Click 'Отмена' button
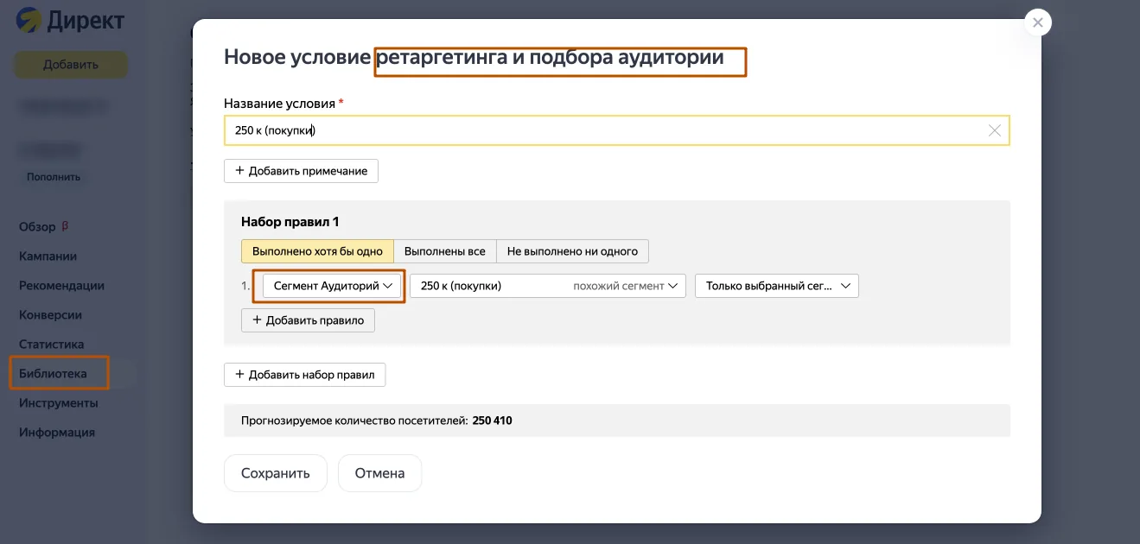The image size is (1140, 544). (379, 473)
